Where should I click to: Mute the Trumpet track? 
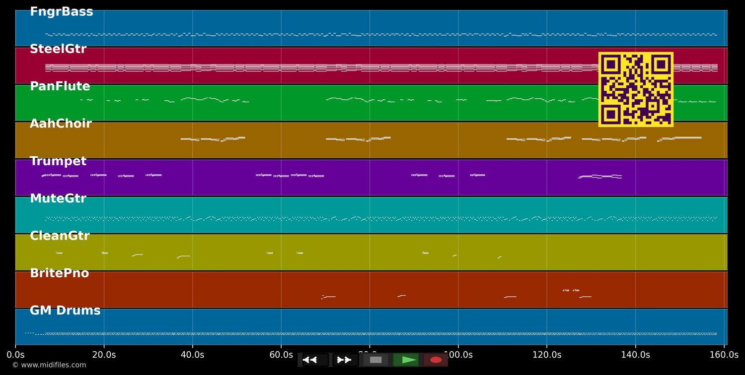click(58, 161)
